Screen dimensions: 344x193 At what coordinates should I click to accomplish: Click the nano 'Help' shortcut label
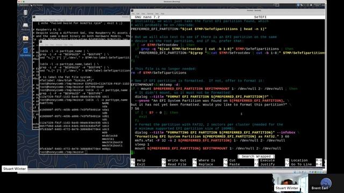click(141, 160)
